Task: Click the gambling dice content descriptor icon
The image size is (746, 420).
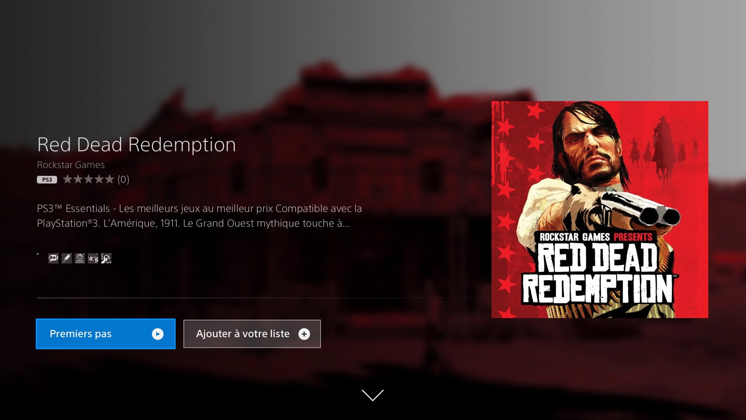Action: click(93, 258)
